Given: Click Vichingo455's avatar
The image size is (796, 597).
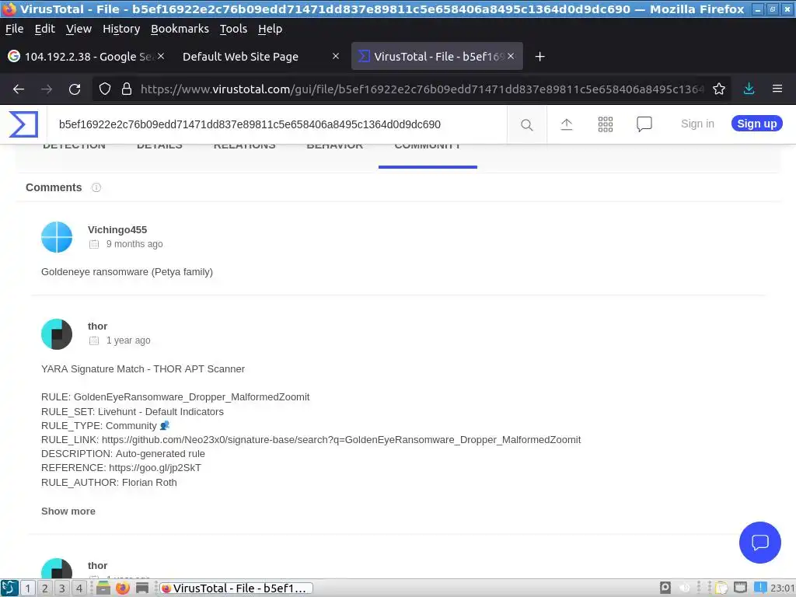Looking at the screenshot, I should click(57, 237).
